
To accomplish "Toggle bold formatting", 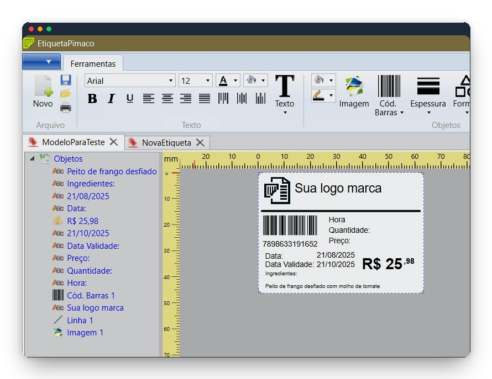I will [92, 99].
